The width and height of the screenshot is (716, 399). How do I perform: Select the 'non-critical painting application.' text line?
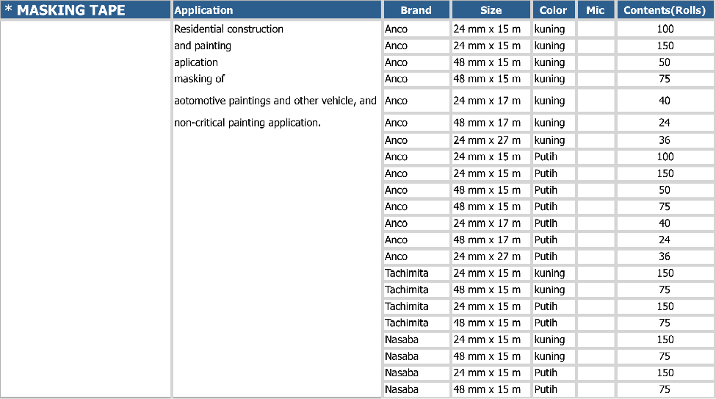(x=247, y=123)
